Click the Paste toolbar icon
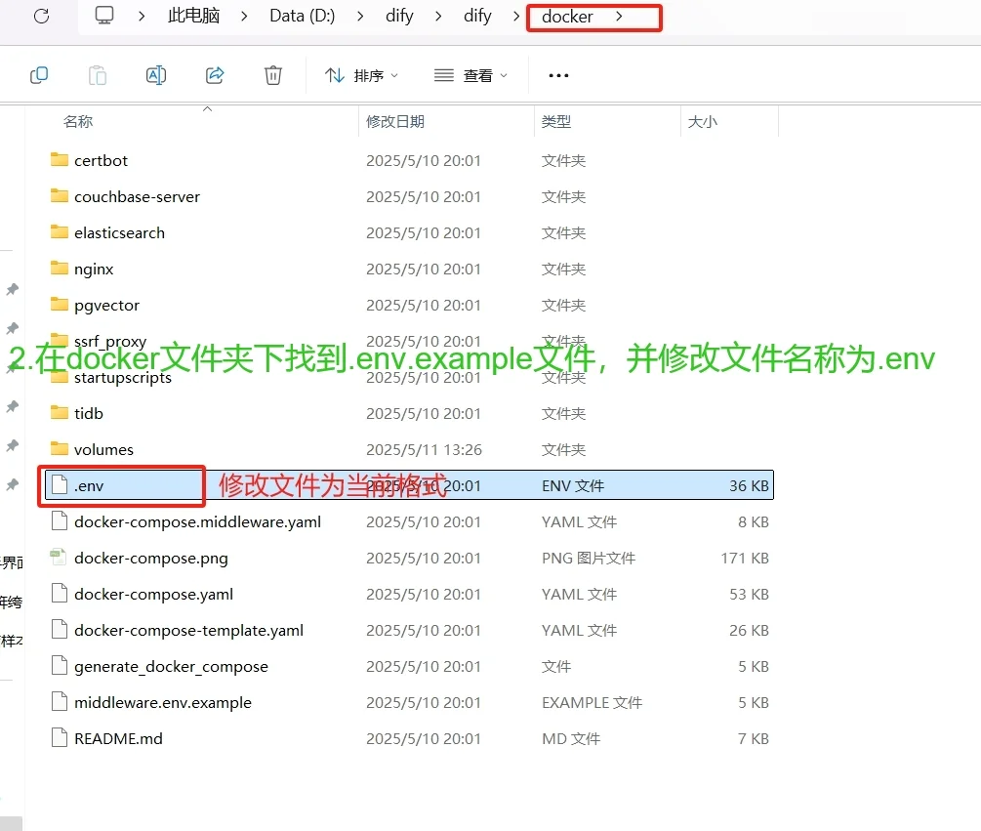981x831 pixels. click(x=97, y=76)
